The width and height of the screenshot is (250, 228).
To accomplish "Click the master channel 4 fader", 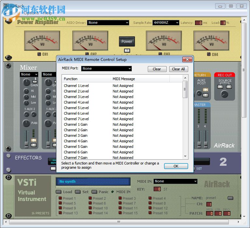I will tap(206, 144).
